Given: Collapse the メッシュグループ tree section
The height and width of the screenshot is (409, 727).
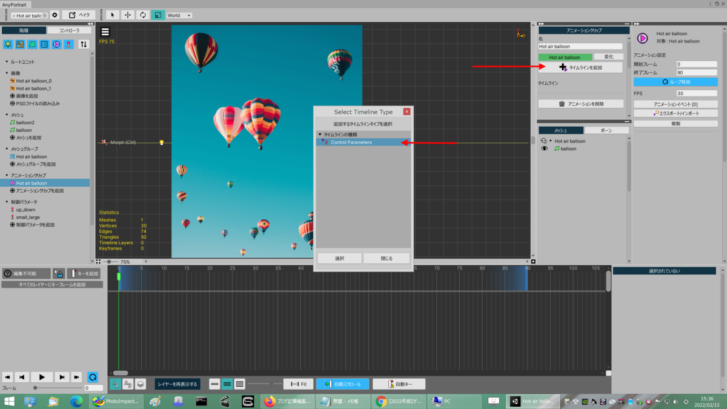Looking at the screenshot, I should (x=7, y=148).
